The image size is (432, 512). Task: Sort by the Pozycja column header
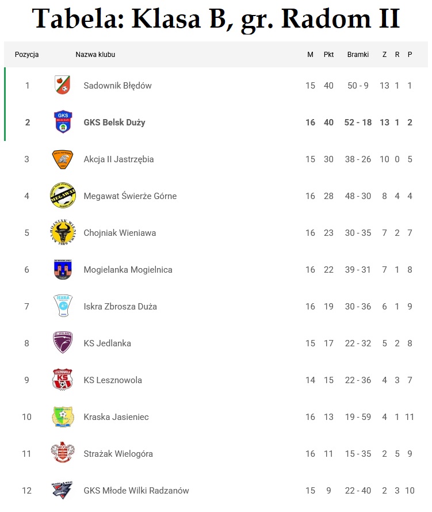[26, 55]
